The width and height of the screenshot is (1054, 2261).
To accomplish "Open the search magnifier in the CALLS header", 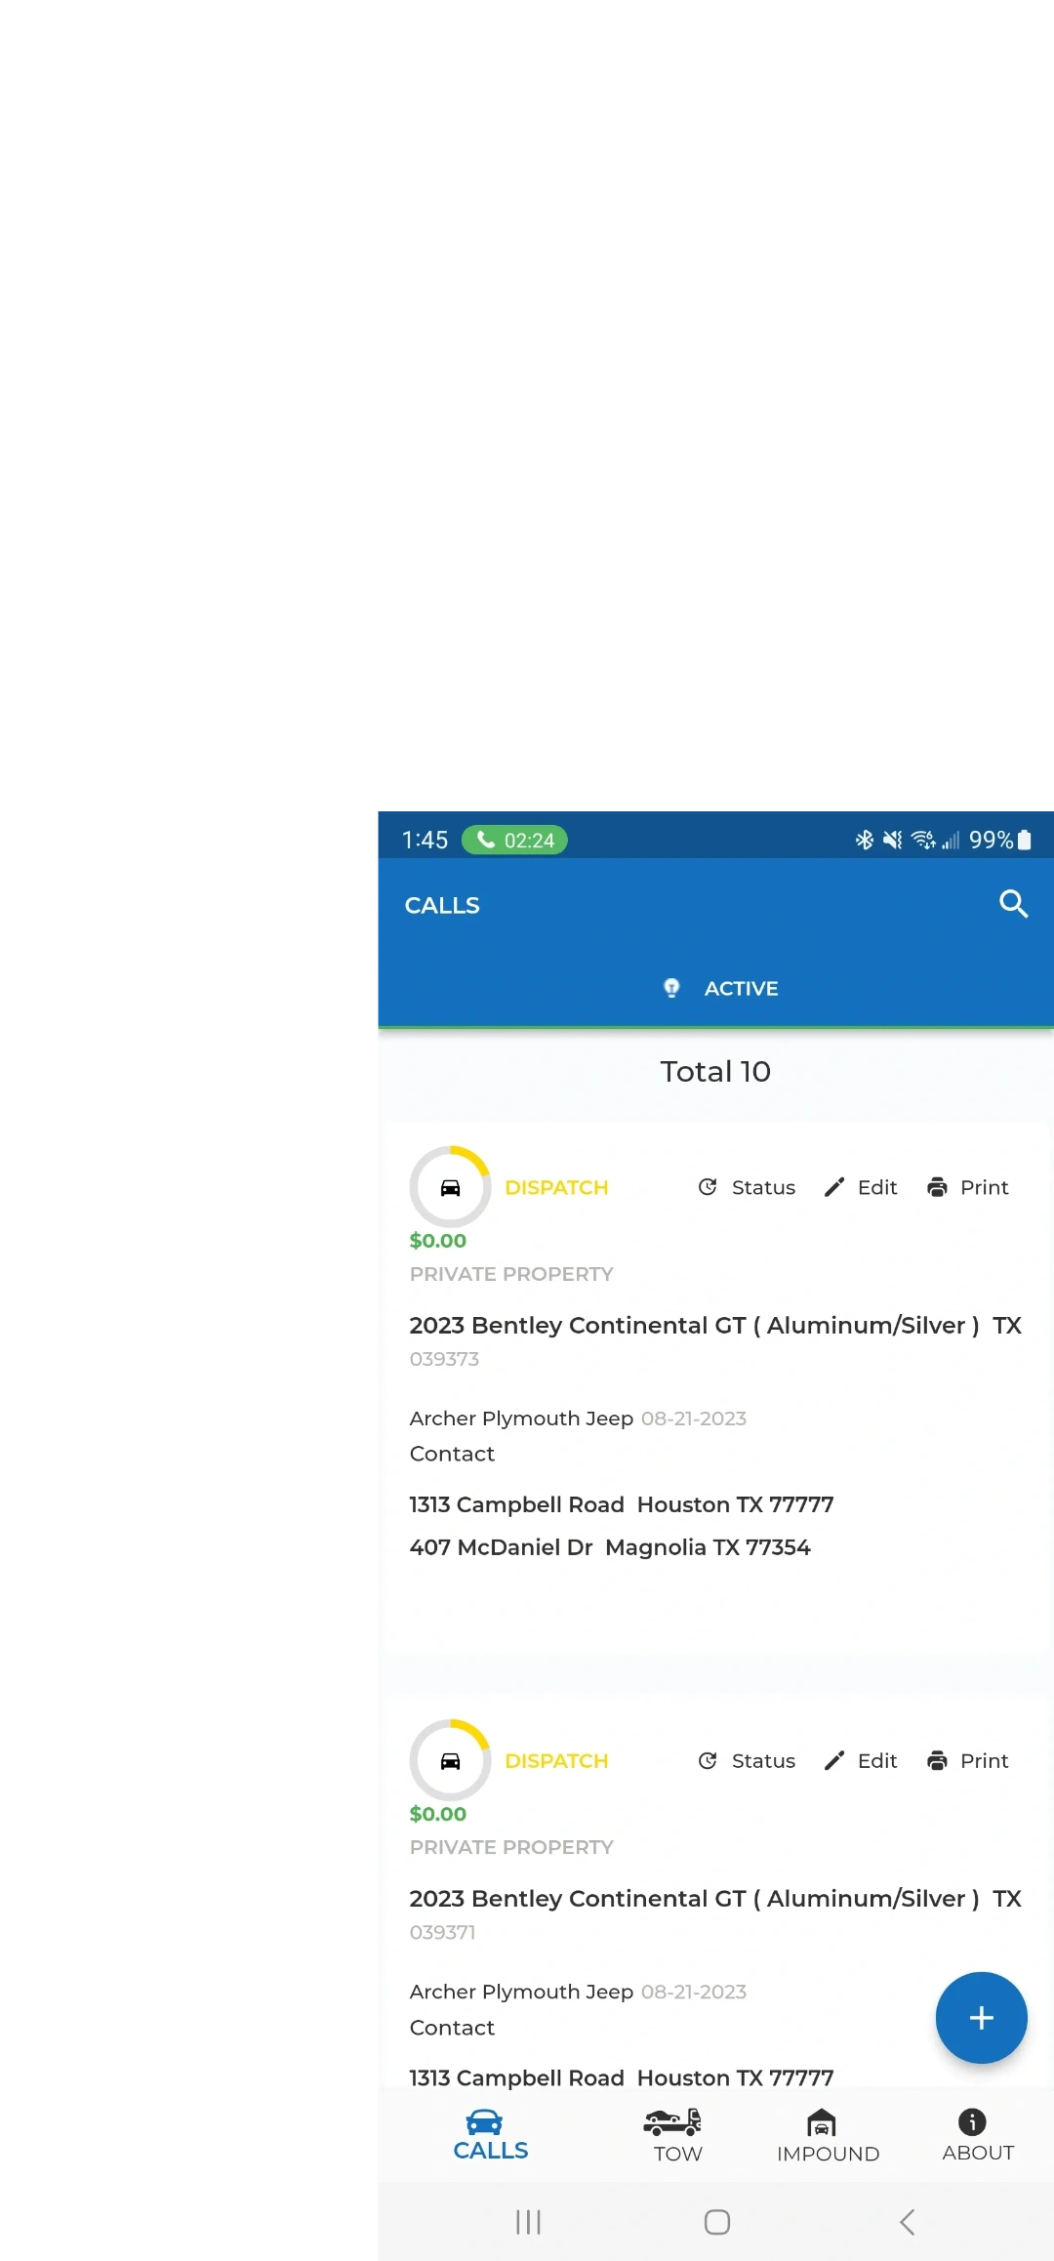I will click(x=1014, y=904).
